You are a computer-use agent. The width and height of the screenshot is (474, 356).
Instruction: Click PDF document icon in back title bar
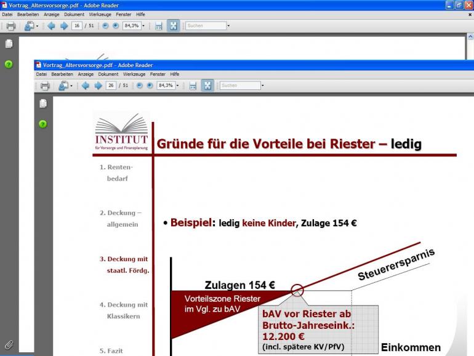[4, 5]
